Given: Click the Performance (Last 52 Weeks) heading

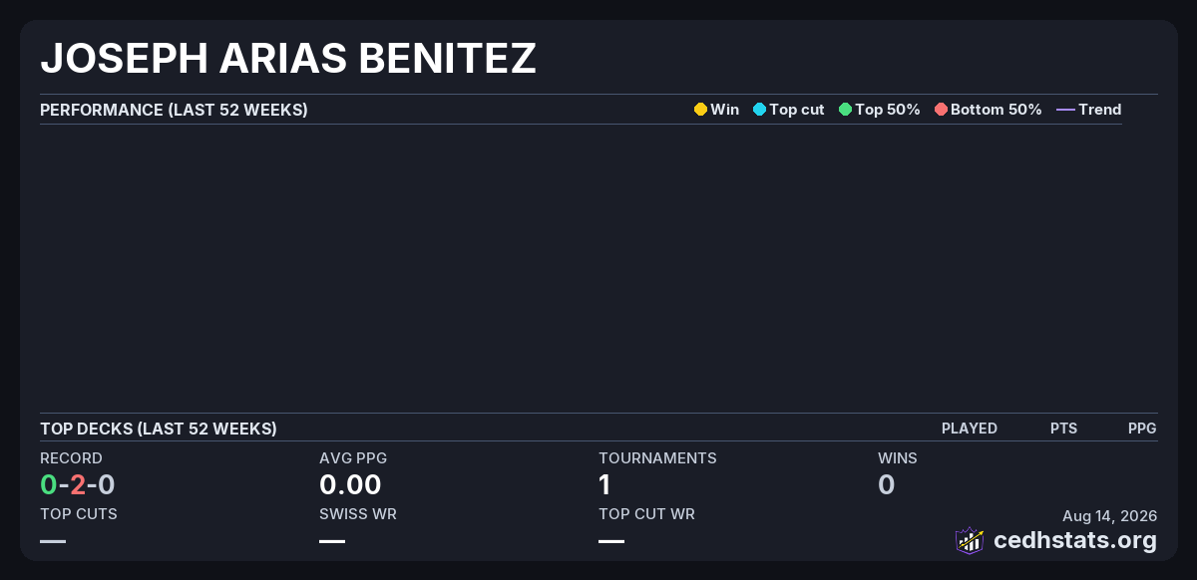Looking at the screenshot, I should pyautogui.click(x=174, y=110).
